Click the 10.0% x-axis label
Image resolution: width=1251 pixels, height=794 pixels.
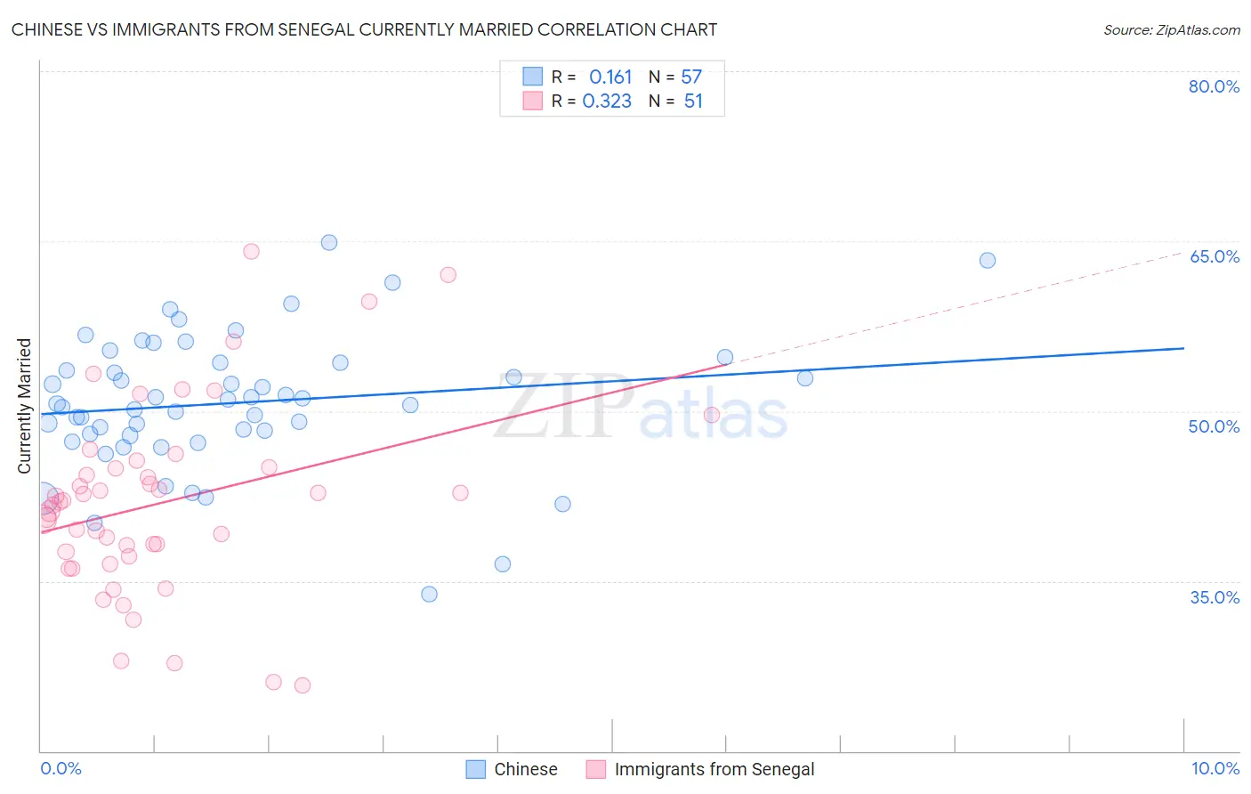pyautogui.click(x=1215, y=768)
